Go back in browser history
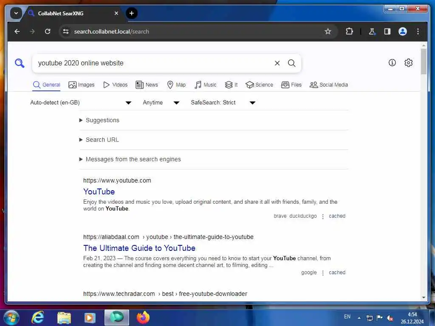Image resolution: width=435 pixels, height=326 pixels. coord(17,31)
